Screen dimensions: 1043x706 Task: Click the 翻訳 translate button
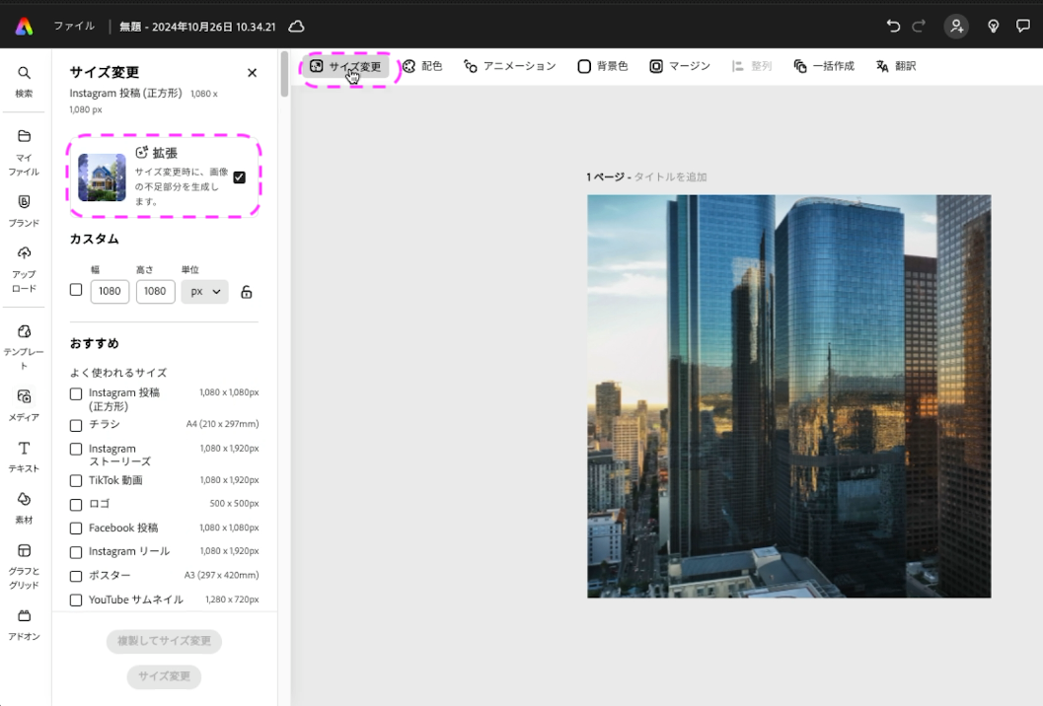895,66
